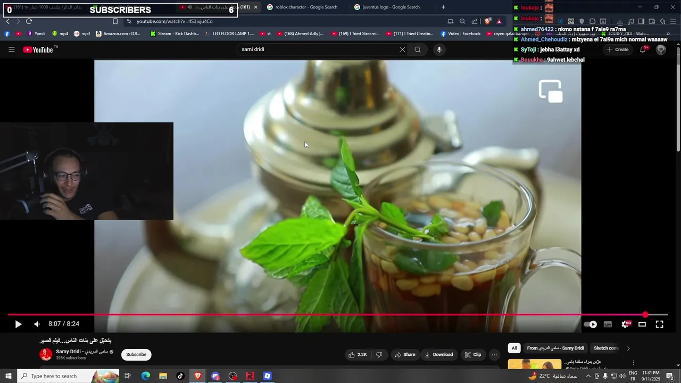
Task: Click the address bar URL
Action: pos(175,21)
